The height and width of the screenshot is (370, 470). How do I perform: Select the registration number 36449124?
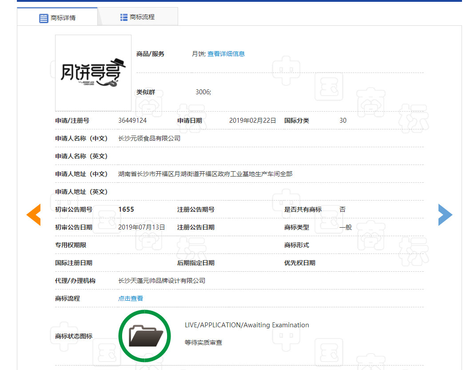click(x=132, y=121)
